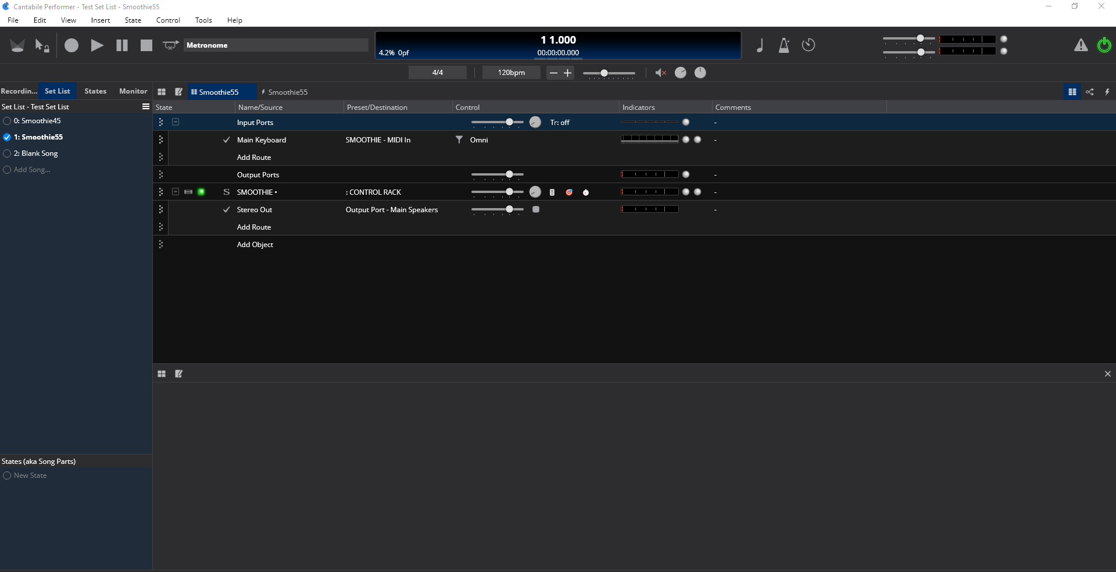Select the Smoothie45 song radio button

(x=7, y=121)
